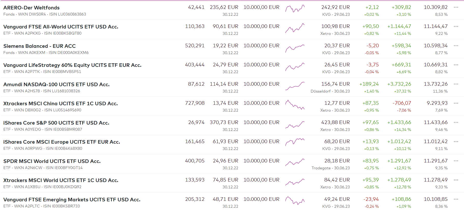Open more options for Amundi NASDAQ-100 ETF

[x=456, y=84]
